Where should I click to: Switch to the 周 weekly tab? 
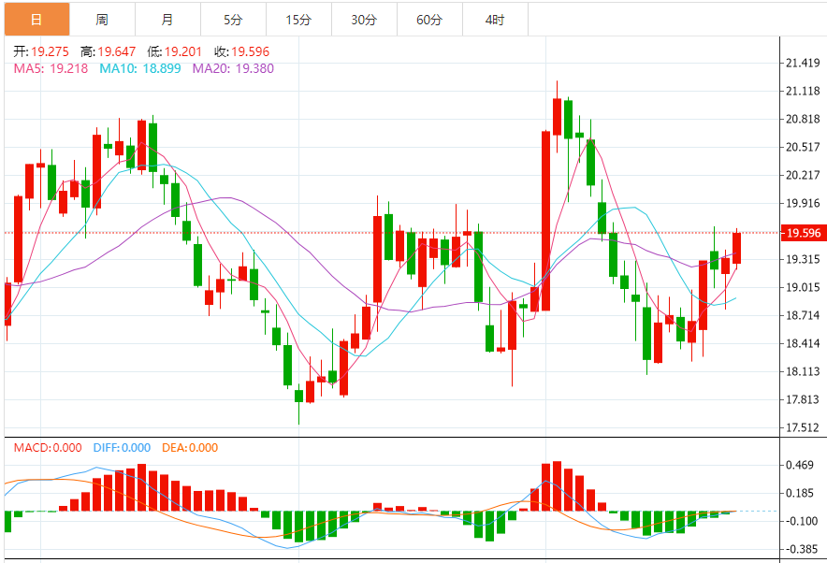tap(102, 20)
